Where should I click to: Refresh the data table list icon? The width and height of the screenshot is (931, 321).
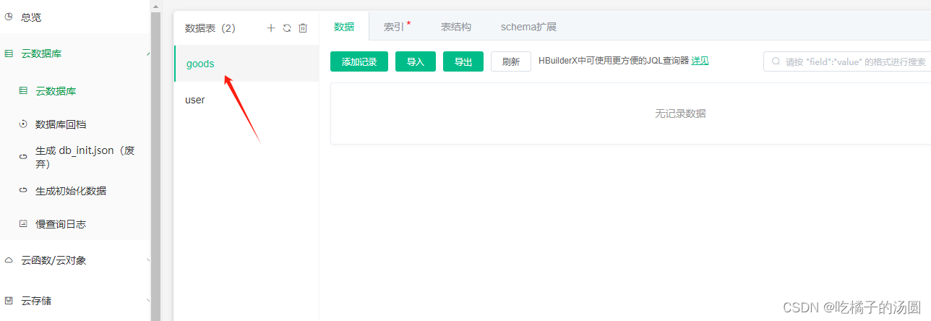click(287, 27)
